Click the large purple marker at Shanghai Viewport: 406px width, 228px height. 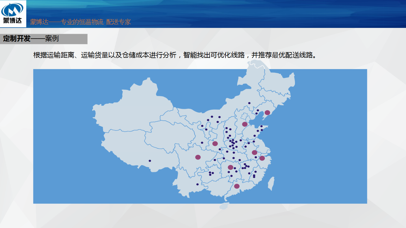click(x=262, y=158)
